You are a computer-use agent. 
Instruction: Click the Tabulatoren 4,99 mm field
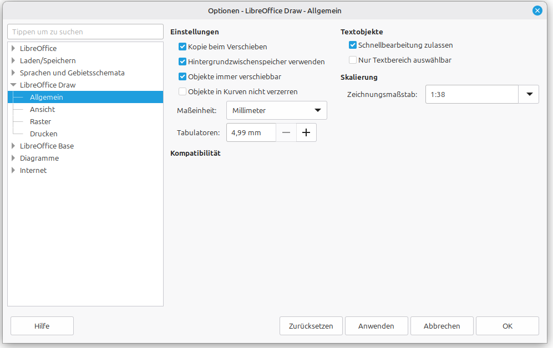251,132
